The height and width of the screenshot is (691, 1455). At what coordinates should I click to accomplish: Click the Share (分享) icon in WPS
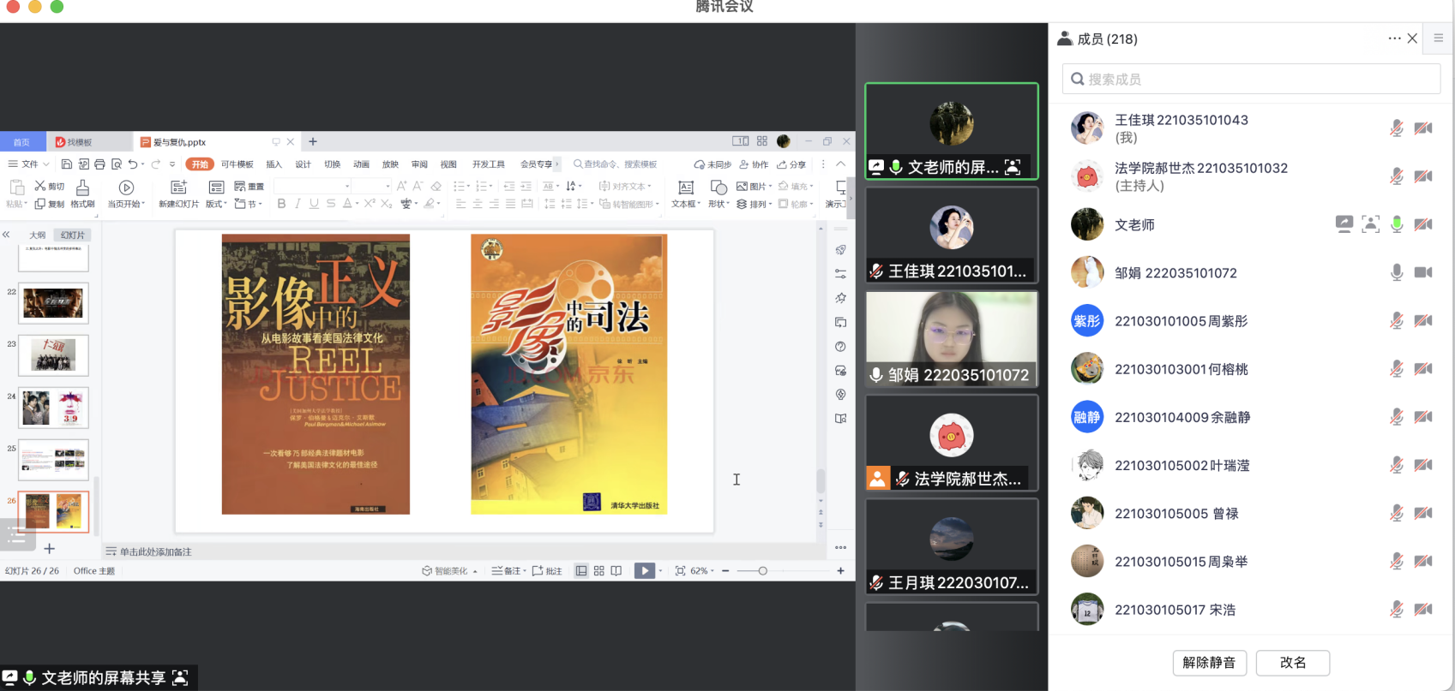pos(791,164)
